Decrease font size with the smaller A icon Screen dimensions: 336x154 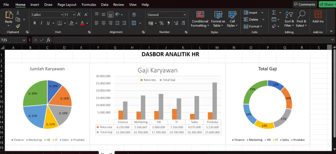86,14
